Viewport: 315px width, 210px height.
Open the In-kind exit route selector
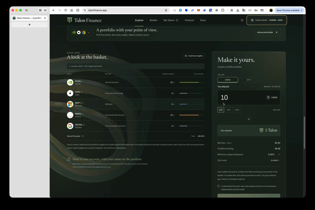pyautogui.click(x=275, y=160)
